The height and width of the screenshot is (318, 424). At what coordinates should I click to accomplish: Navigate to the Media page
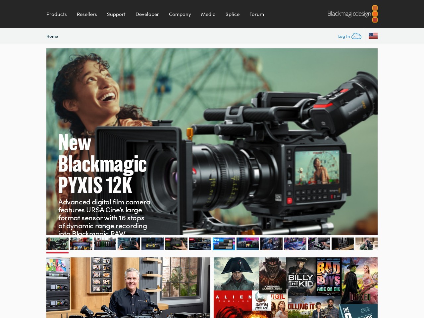pos(208,14)
